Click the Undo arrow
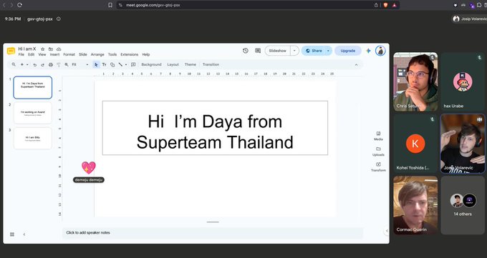Viewport: 487px width, 258px height. coord(35,64)
